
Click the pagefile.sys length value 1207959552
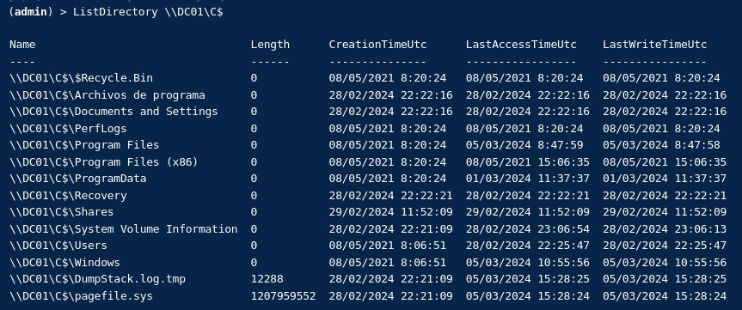[283, 296]
